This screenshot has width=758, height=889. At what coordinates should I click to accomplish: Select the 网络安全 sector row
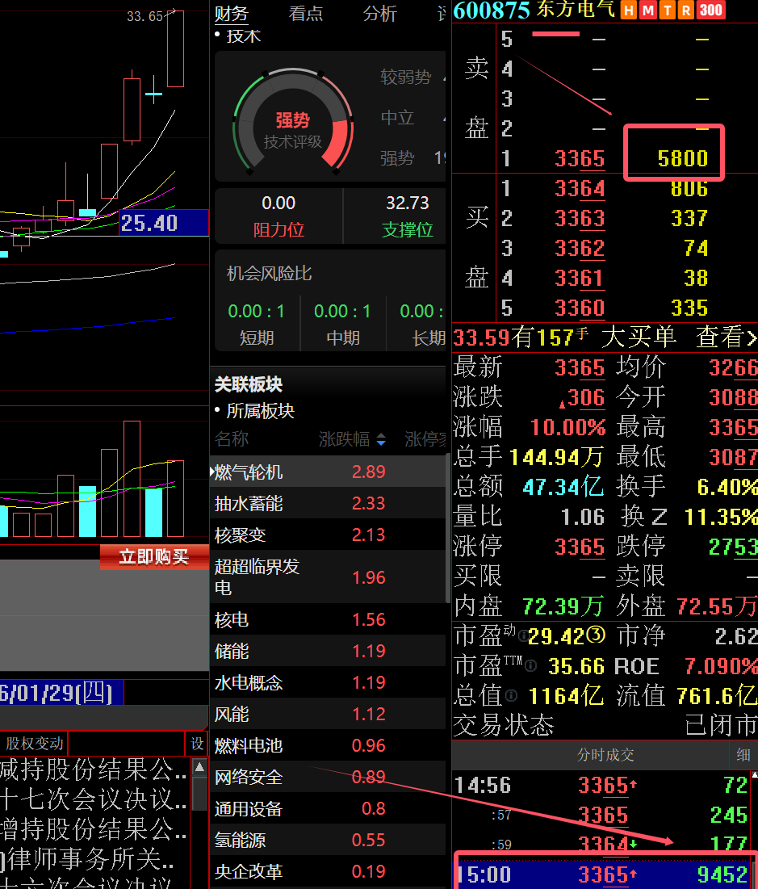(328, 777)
